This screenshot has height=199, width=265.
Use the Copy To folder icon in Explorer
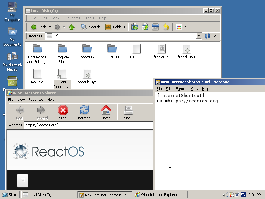[145, 27]
